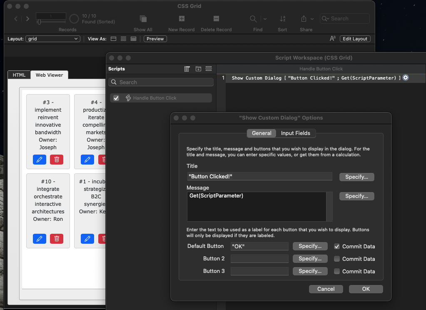Click the Scripts search field
Viewport: 426px width, 310px height.
coord(161,82)
